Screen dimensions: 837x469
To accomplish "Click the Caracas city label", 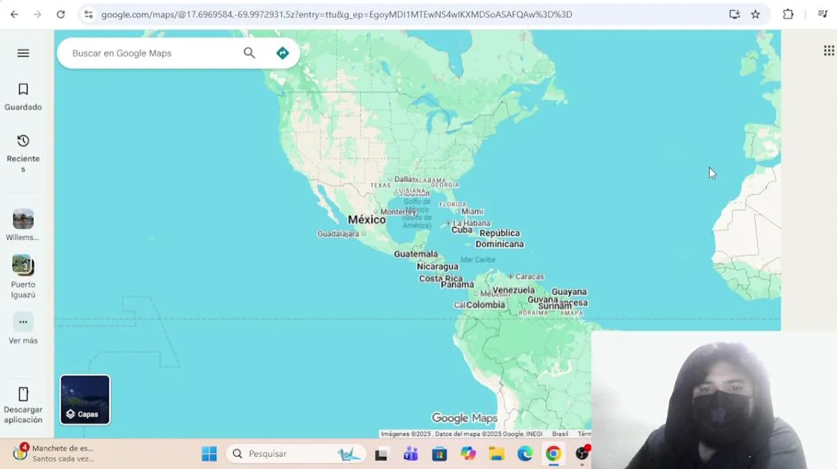I will [529, 277].
